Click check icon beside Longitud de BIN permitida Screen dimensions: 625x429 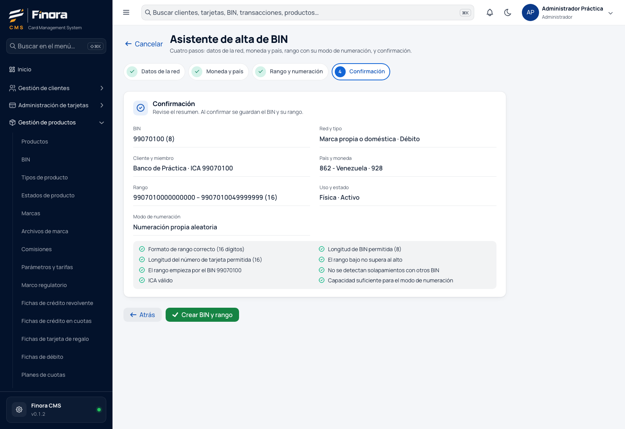[x=321, y=249]
